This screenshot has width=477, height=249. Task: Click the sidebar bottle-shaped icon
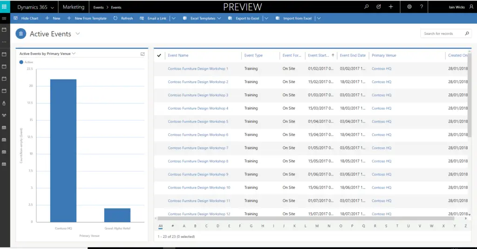(4, 103)
